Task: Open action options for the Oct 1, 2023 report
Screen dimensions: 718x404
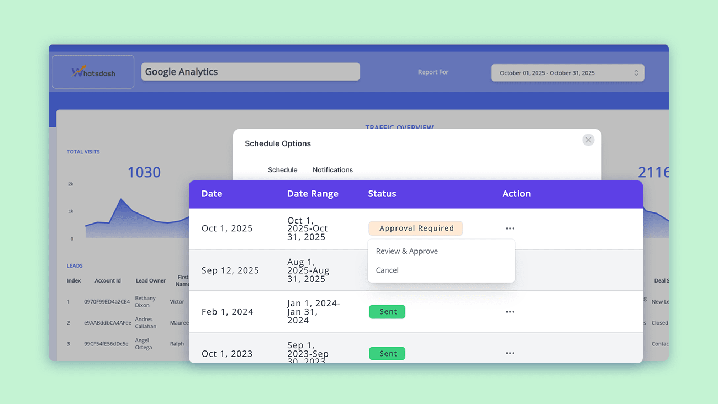Action: click(x=509, y=353)
